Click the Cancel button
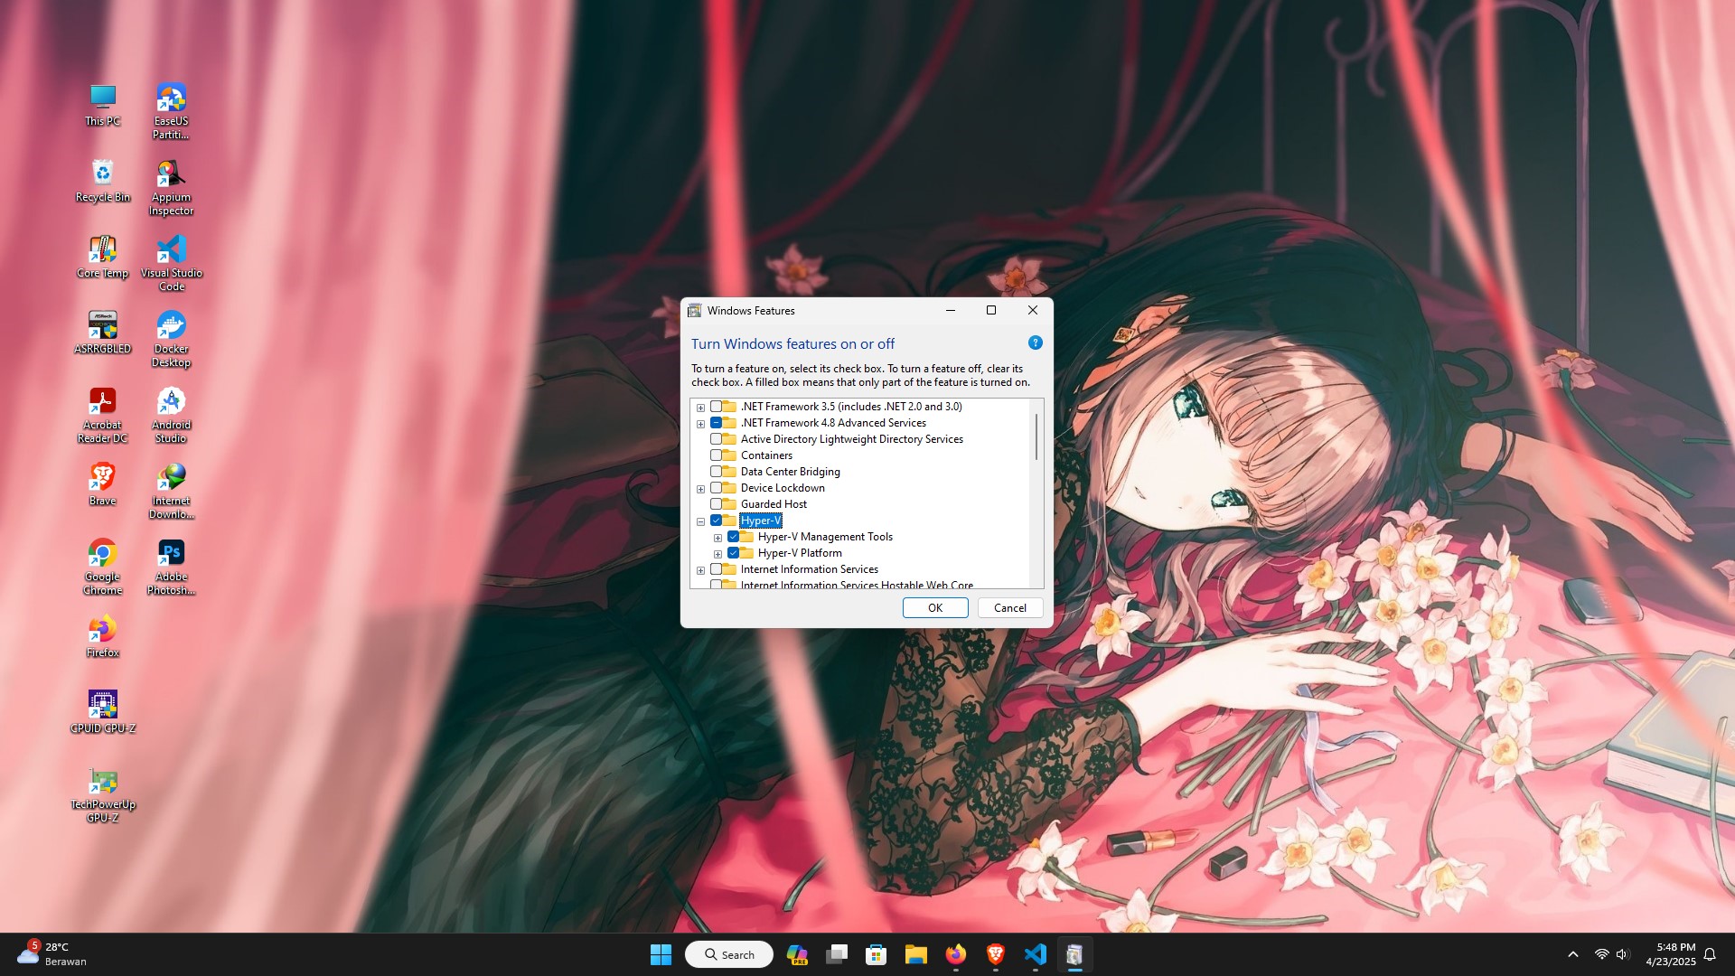The width and height of the screenshot is (1735, 976). coord(1009,608)
